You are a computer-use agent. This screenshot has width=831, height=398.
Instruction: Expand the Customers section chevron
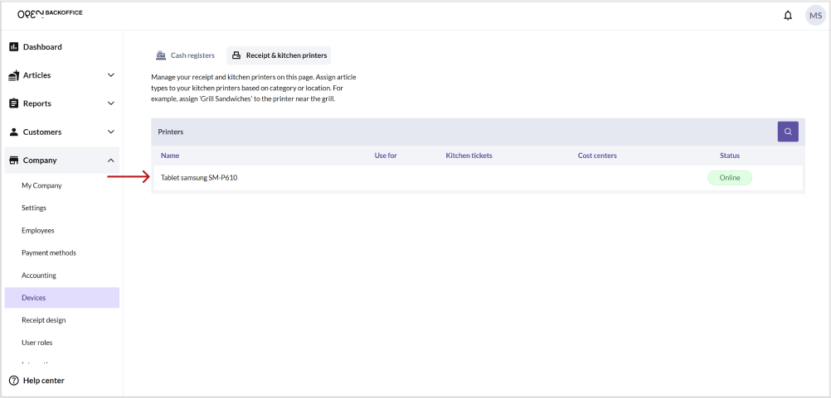point(111,132)
